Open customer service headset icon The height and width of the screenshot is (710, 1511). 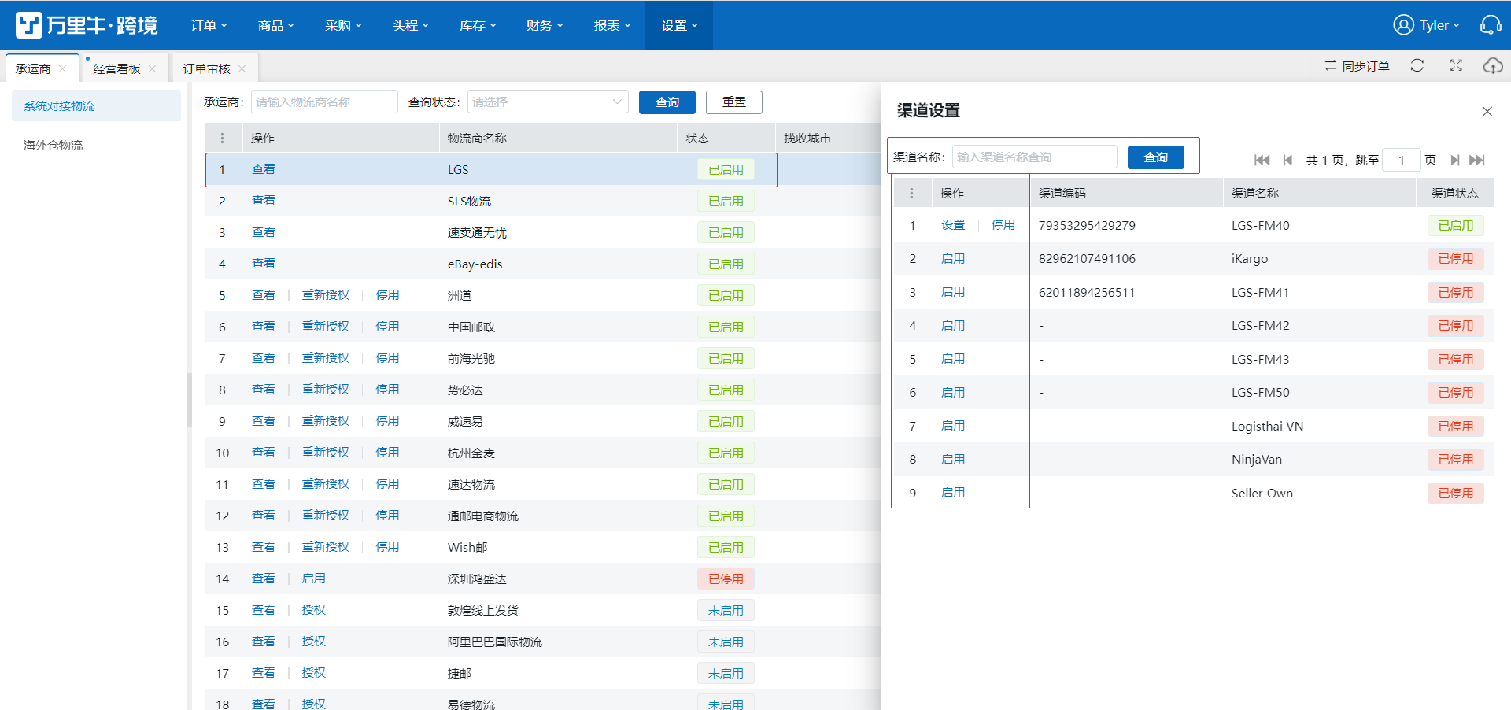coord(1491,25)
